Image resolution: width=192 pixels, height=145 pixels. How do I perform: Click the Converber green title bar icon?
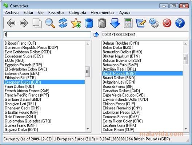click(5, 5)
